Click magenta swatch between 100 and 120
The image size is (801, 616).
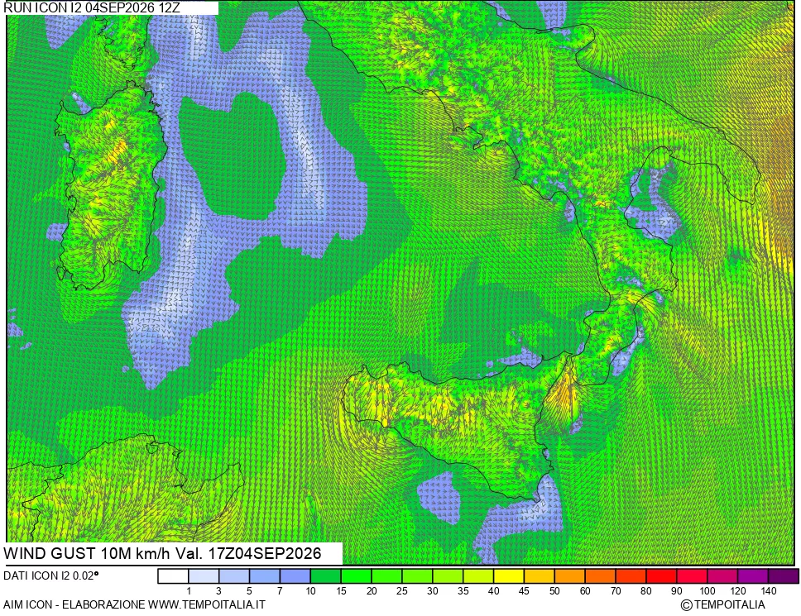(x=722, y=576)
